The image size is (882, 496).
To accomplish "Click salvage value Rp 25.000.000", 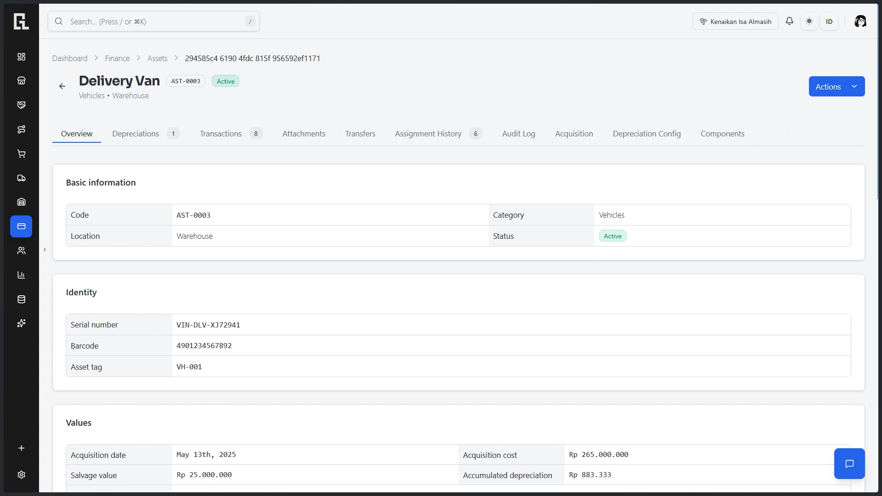I will pos(204,475).
